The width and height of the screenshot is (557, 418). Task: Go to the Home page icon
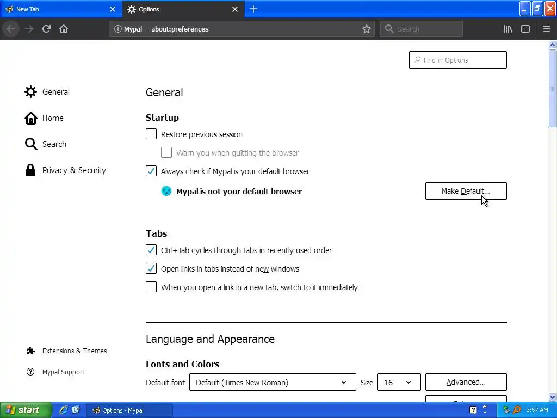tap(64, 29)
